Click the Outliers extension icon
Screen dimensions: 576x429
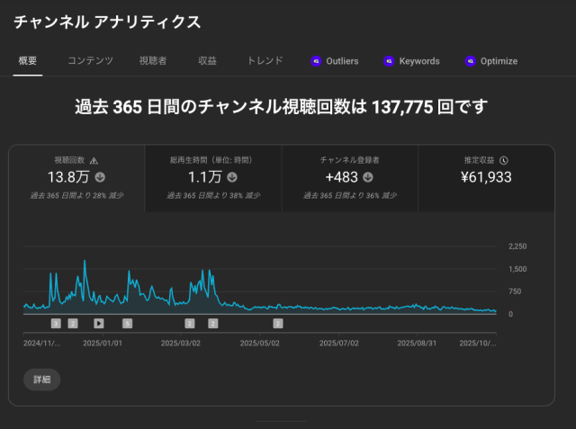point(315,61)
